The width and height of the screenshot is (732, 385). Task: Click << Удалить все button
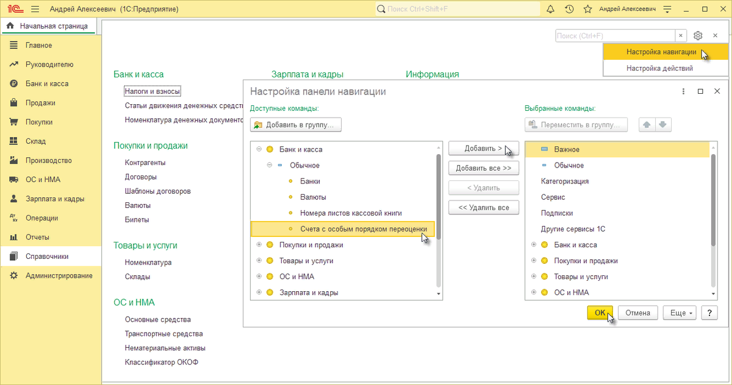coord(483,208)
